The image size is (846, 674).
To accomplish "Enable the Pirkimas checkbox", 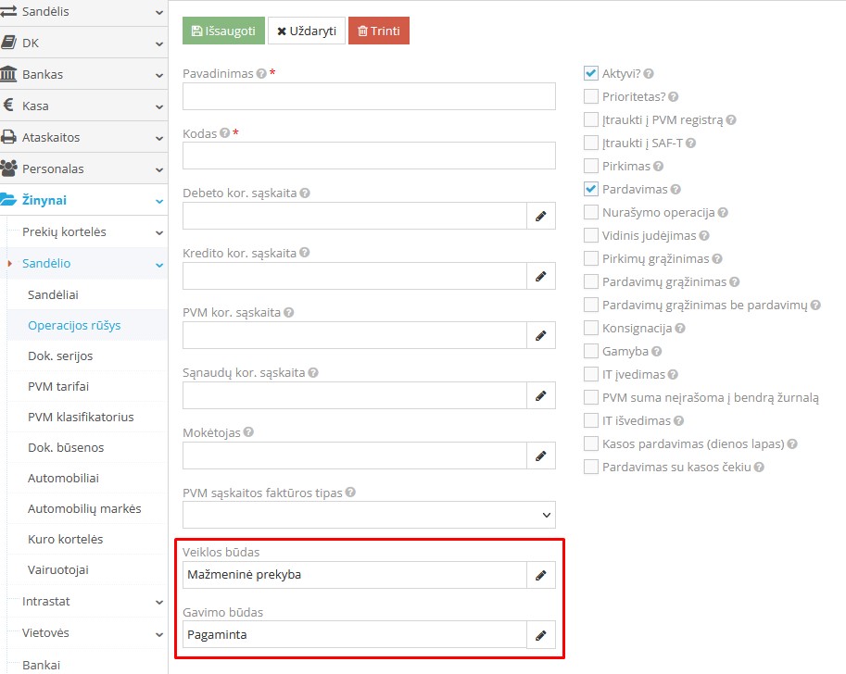I will point(591,166).
